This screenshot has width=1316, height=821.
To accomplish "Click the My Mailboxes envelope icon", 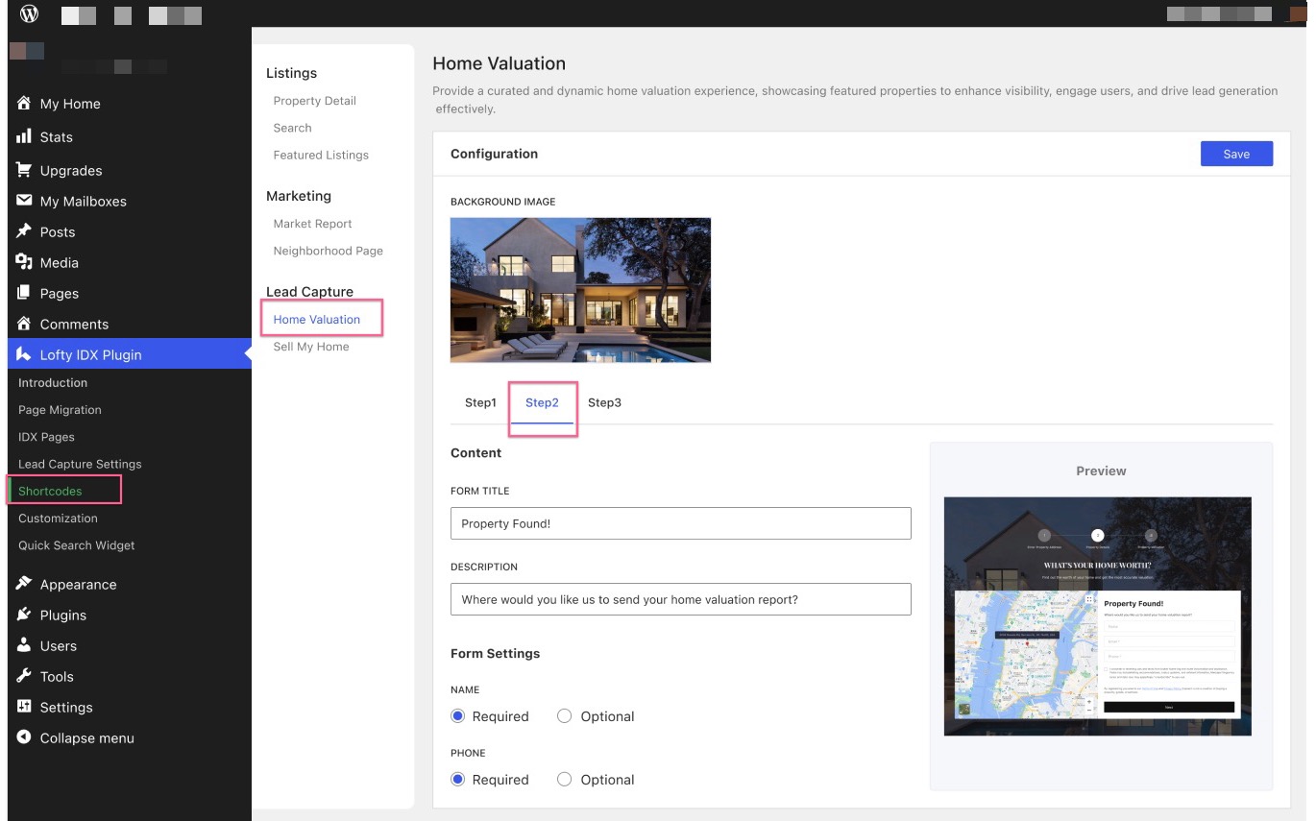I will [24, 201].
